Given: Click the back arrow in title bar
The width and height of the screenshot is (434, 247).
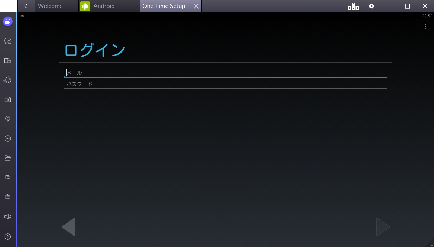Looking at the screenshot, I should click(x=26, y=6).
